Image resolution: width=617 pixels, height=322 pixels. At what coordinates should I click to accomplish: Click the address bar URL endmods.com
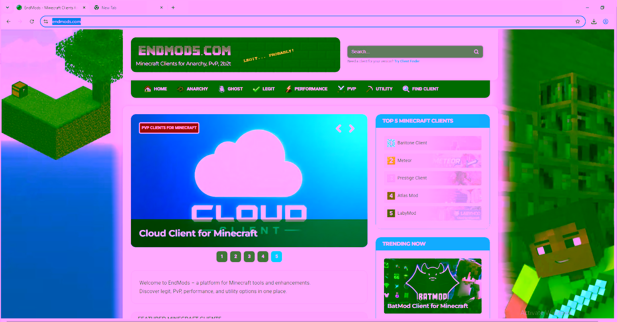point(66,22)
